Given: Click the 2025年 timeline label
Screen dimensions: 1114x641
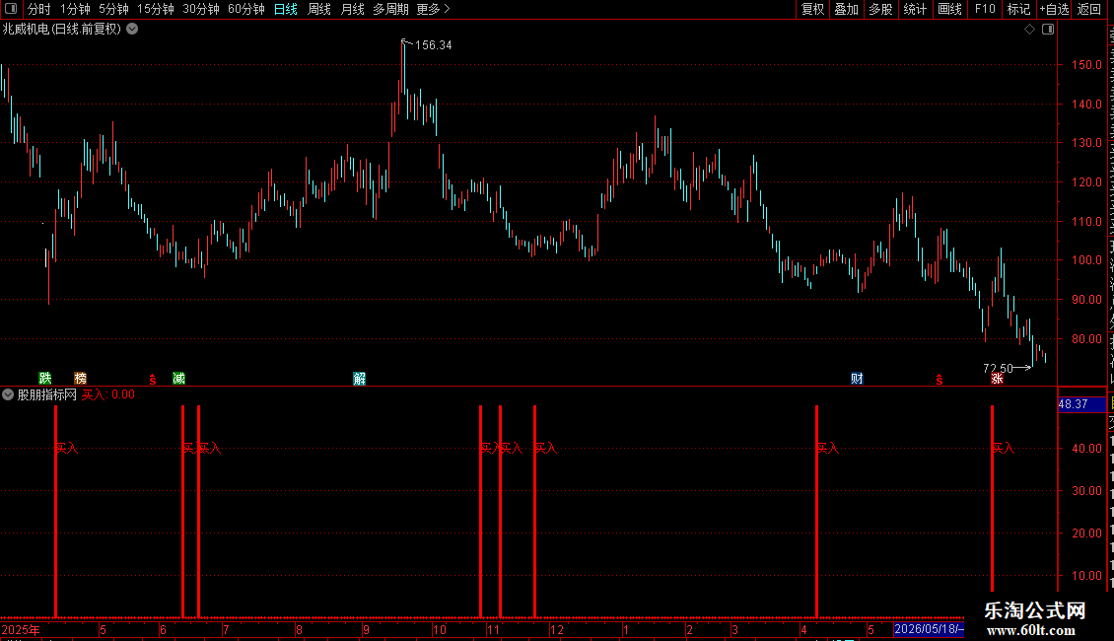Looking at the screenshot, I should click(21, 629).
